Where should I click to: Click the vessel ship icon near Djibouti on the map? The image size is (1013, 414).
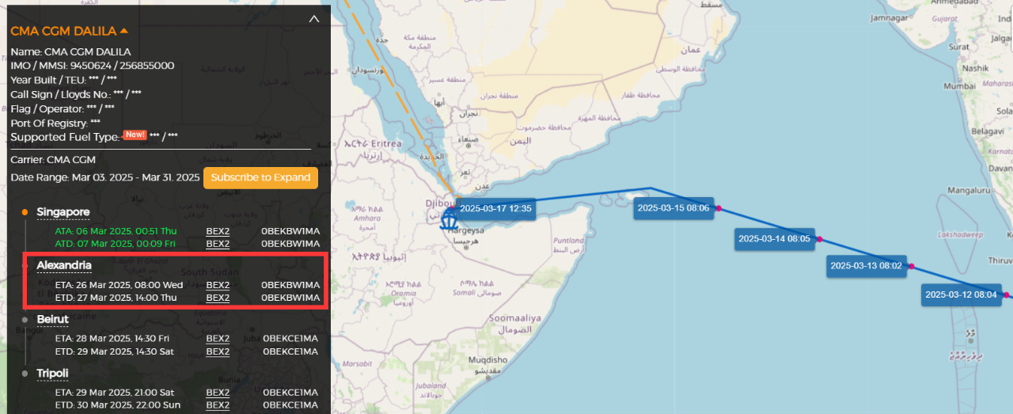pyautogui.click(x=450, y=218)
